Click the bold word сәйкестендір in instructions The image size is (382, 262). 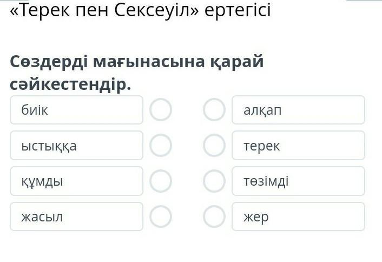(70, 85)
